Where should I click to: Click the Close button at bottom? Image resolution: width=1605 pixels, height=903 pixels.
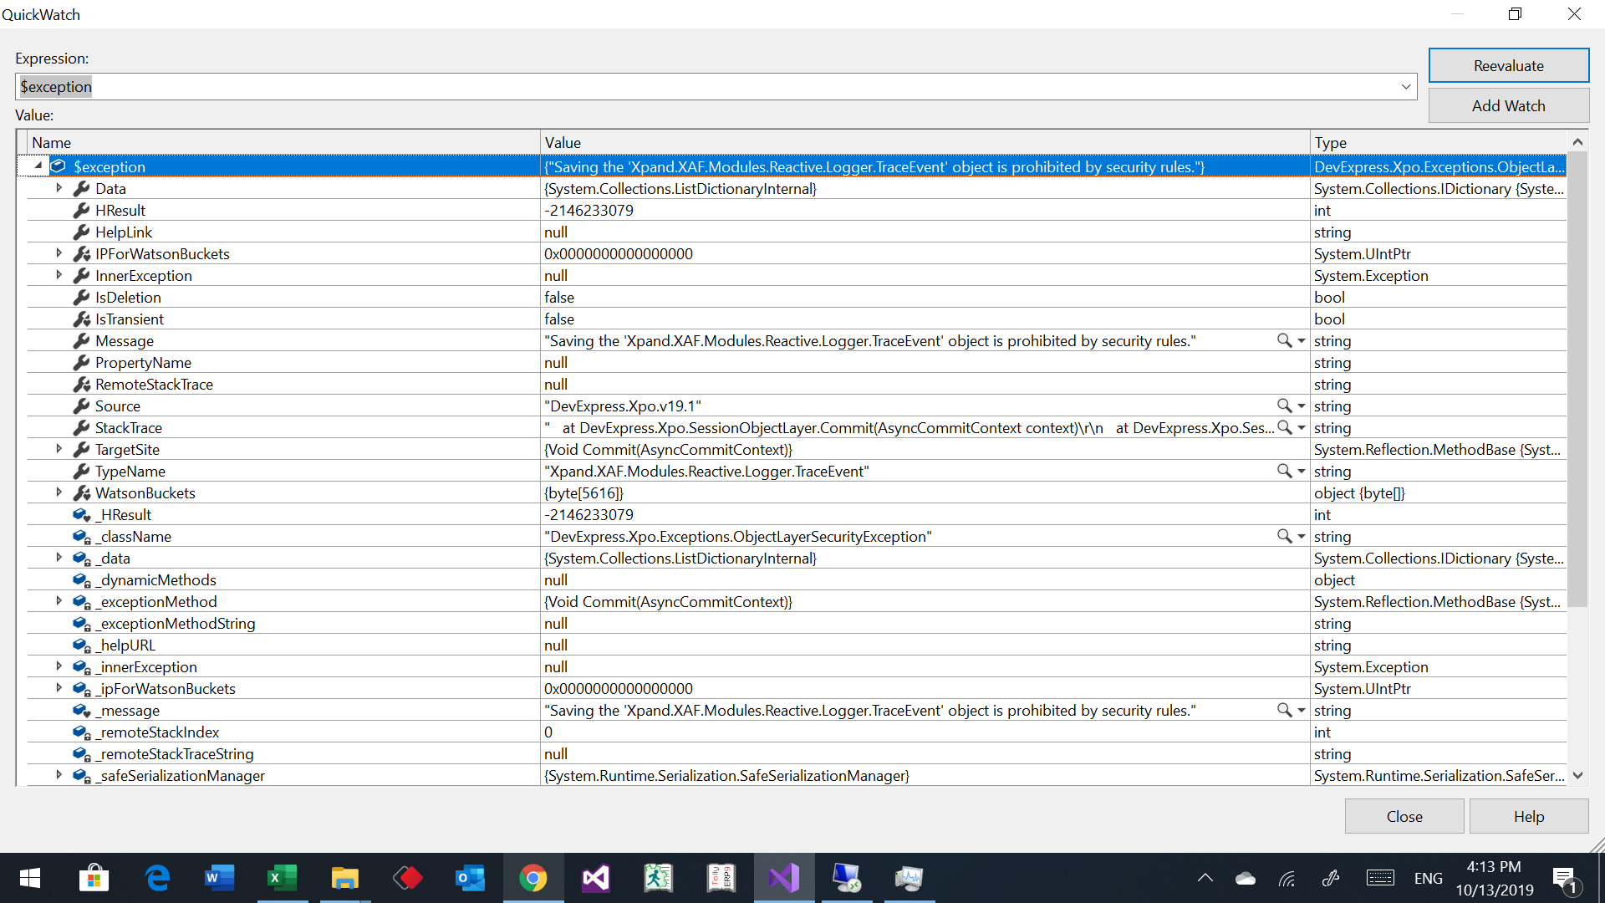click(1404, 816)
